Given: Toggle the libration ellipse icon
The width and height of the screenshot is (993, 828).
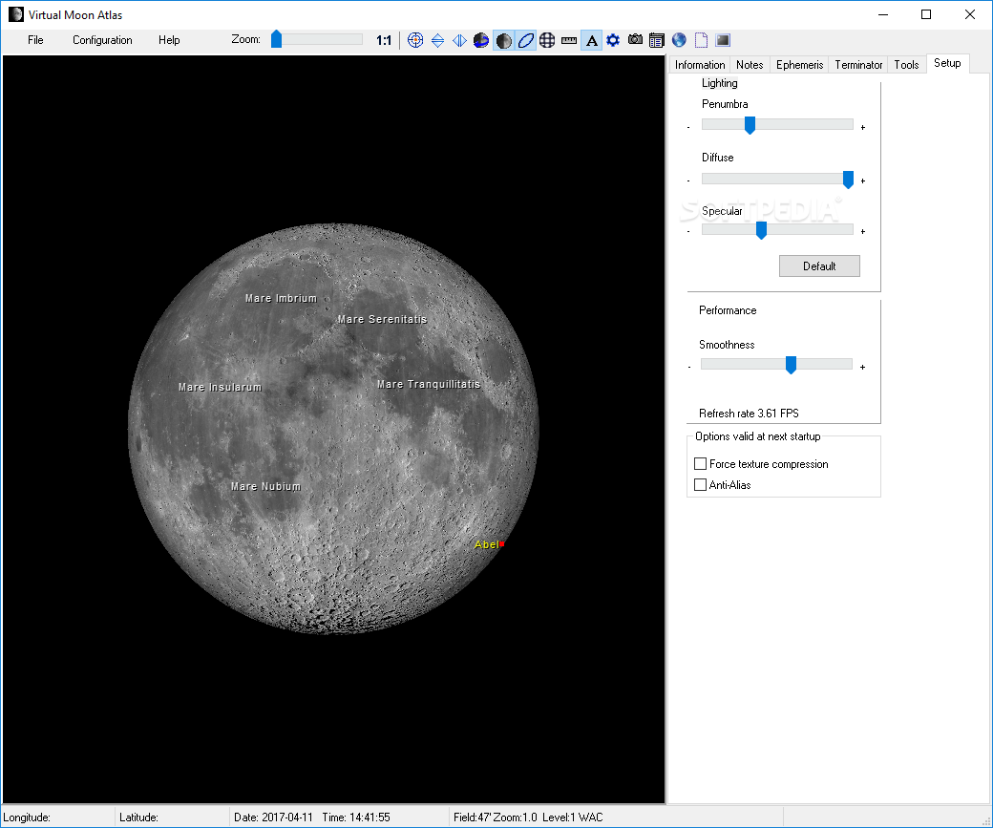Looking at the screenshot, I should point(526,40).
